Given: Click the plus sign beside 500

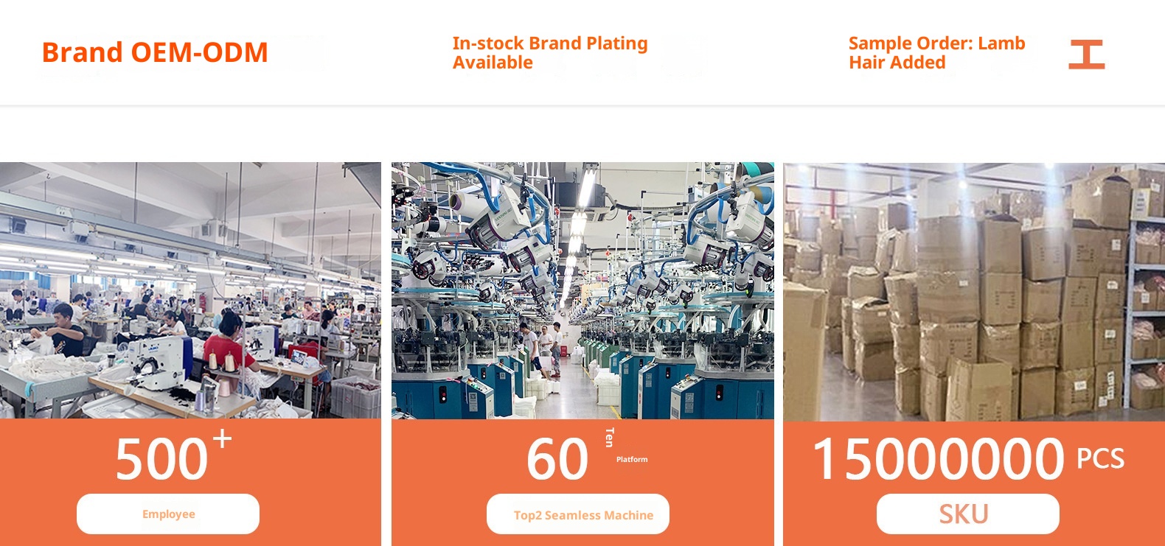Looking at the screenshot, I should (222, 439).
